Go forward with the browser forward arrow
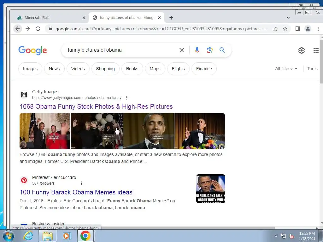The image size is (323, 242). click(28, 29)
